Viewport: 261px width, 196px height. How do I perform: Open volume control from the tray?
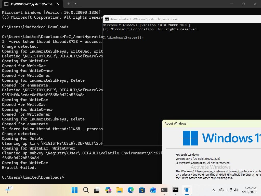tap(236, 190)
